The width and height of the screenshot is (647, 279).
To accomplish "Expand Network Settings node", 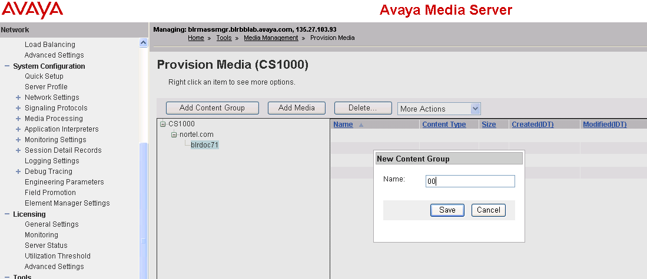I will 18,98.
